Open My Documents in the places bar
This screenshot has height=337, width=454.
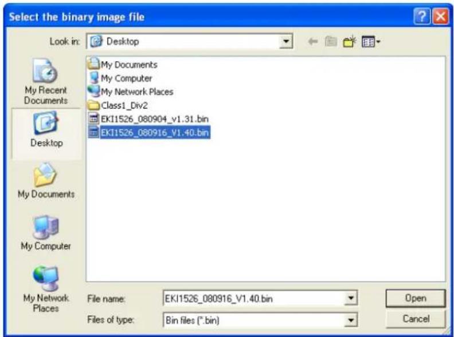click(x=46, y=181)
